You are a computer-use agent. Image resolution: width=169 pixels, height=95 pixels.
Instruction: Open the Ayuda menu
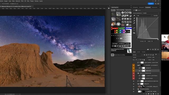click(41, 1)
